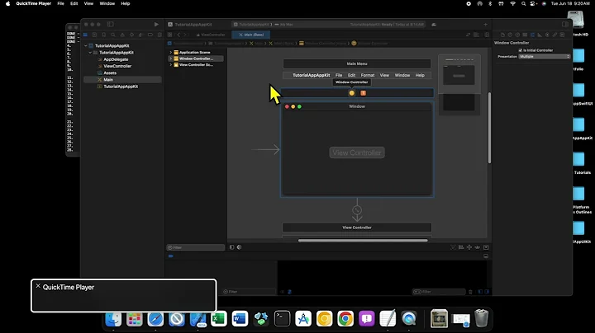Click the canvas vertical scrollbar
Screen dimensions: 595x333
tap(489, 128)
